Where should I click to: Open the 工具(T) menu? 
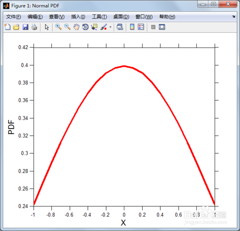(x=99, y=17)
